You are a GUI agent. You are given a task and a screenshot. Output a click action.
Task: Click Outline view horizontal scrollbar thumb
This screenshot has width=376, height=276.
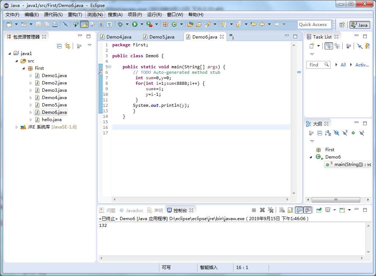click(x=336, y=200)
